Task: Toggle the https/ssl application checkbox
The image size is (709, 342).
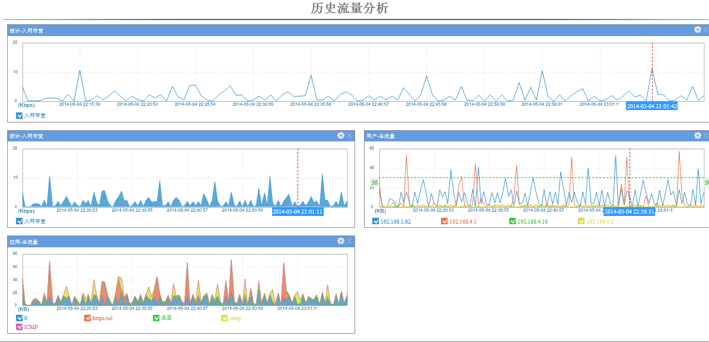Action: point(88,318)
